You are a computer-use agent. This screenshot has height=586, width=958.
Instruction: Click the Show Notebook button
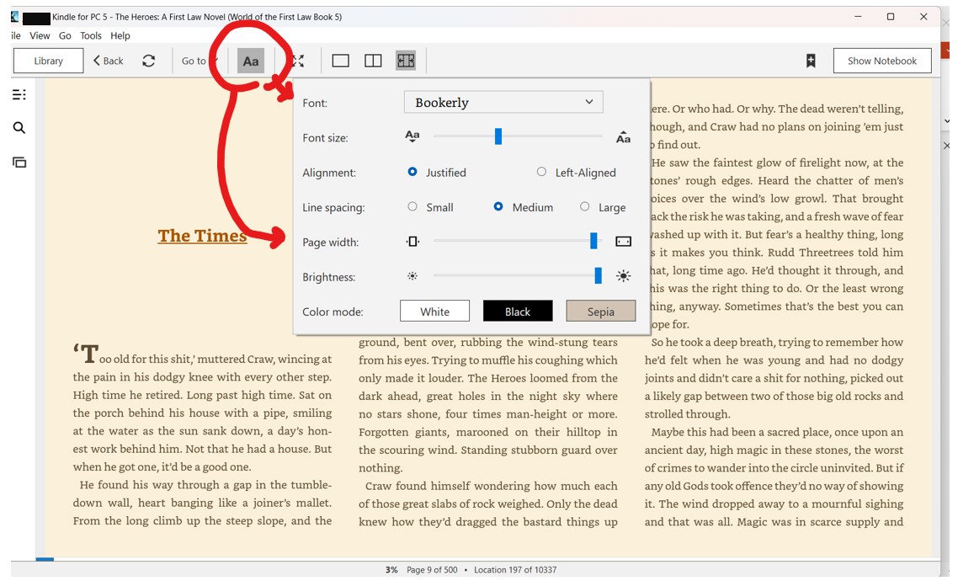(881, 61)
